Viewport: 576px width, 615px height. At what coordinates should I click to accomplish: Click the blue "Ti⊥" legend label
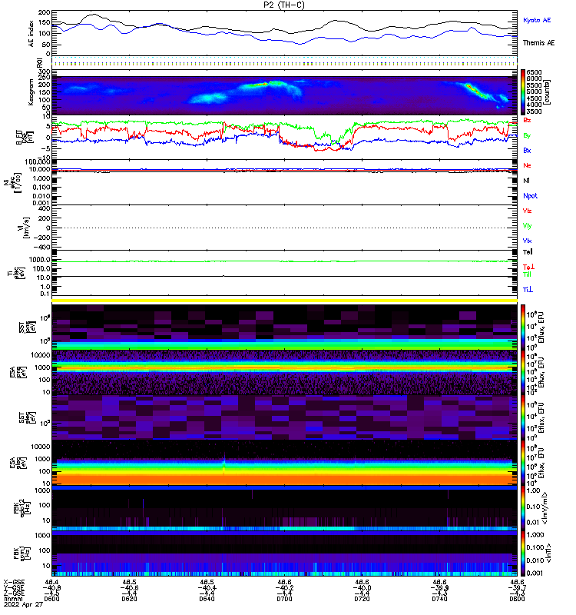pos(528,290)
